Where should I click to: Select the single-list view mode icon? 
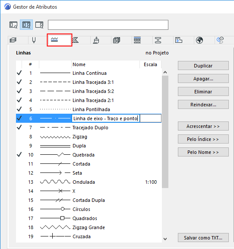pyautogui.click(x=13, y=25)
